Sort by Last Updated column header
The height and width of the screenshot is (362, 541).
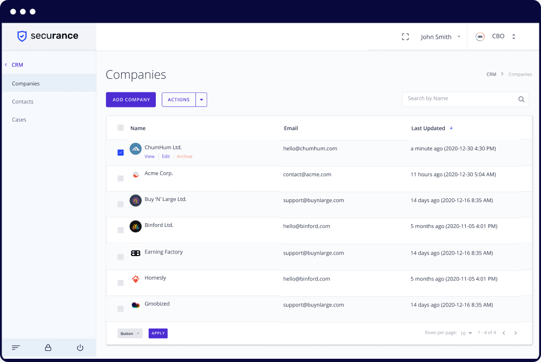coord(428,128)
